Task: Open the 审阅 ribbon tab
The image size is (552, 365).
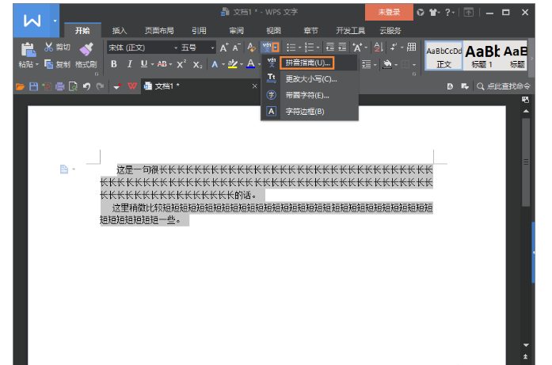Action: [x=236, y=31]
